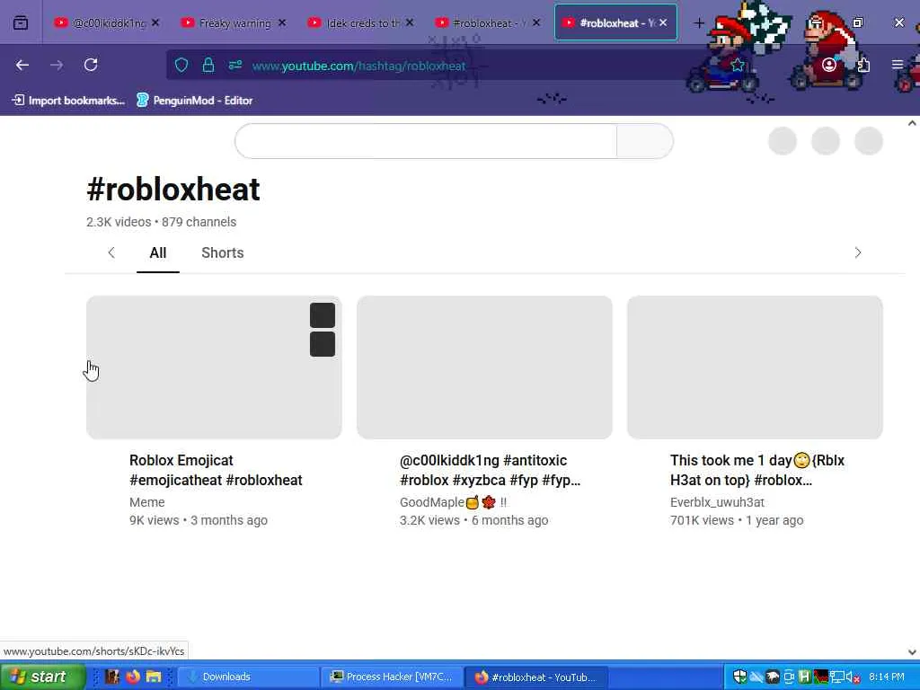
Task: Click the page scrollbar up arrow
Action: click(912, 123)
